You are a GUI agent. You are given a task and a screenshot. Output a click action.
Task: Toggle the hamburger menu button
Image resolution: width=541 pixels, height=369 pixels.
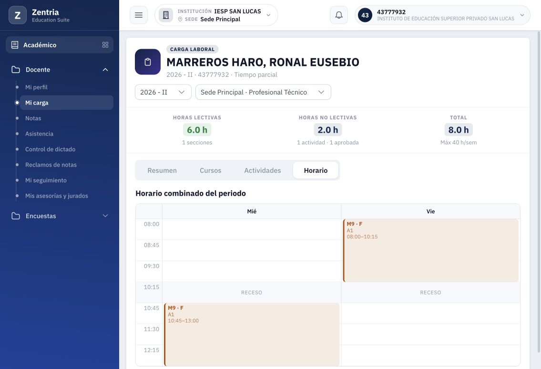tap(139, 15)
